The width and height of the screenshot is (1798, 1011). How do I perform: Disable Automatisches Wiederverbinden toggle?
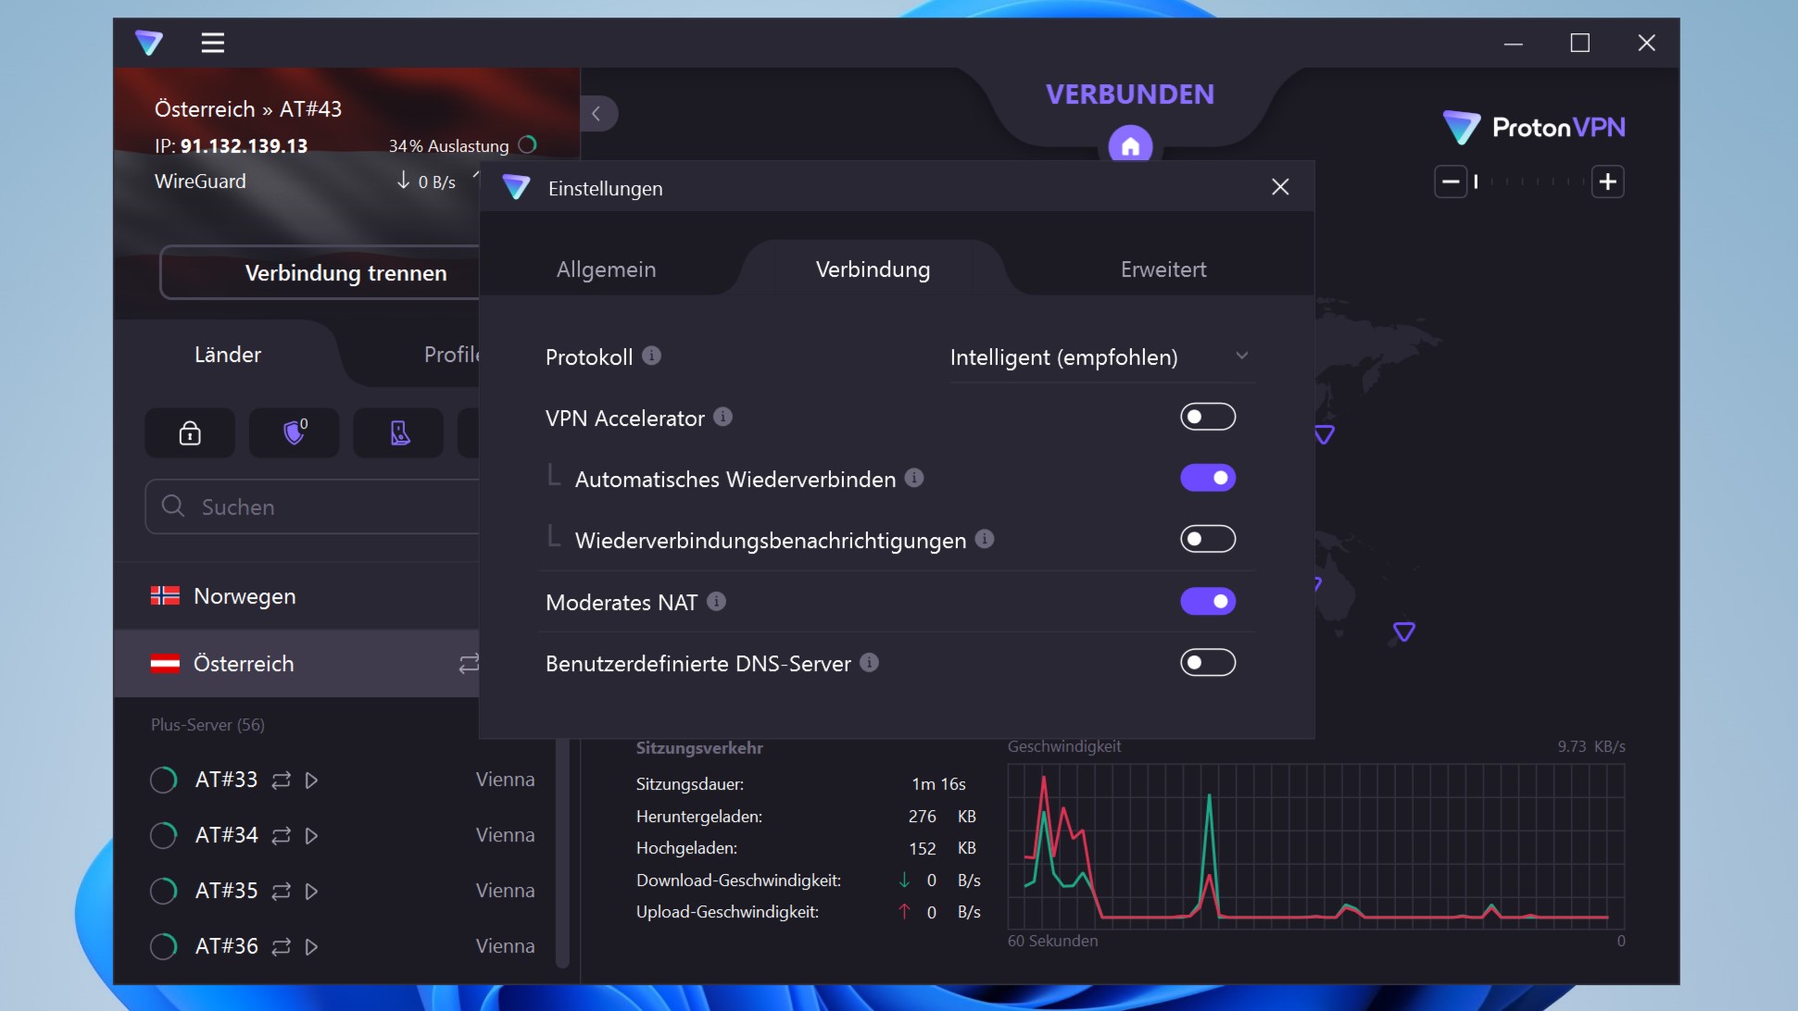1208,478
